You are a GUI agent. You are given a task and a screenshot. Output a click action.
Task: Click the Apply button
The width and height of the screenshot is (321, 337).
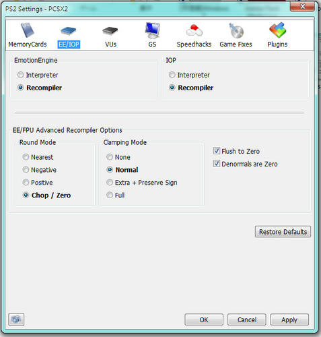(x=289, y=319)
